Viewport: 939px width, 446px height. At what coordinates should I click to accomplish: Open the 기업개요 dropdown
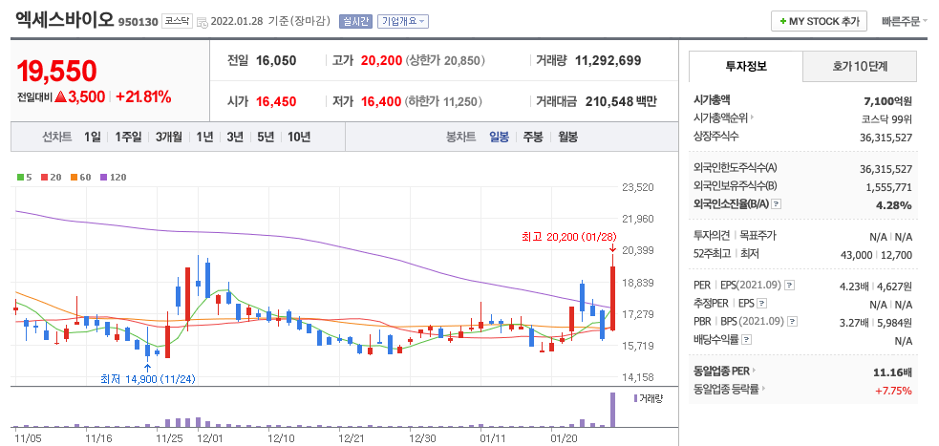point(402,22)
